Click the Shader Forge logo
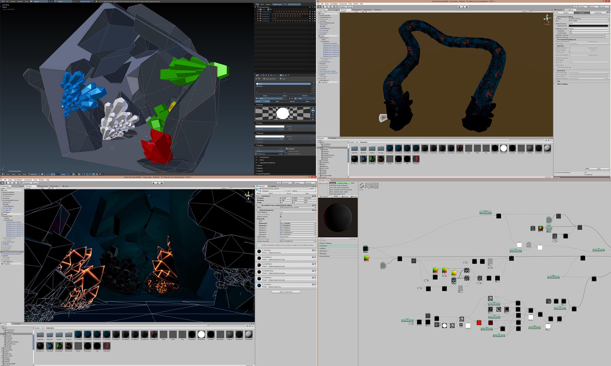The width and height of the screenshot is (611, 366). (369, 186)
